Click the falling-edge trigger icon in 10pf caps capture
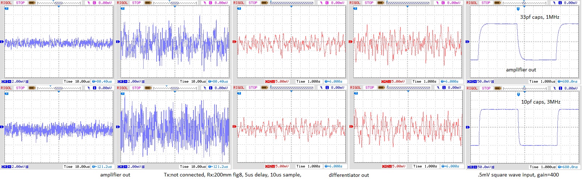This screenshot has width=586, height=179. (x=555, y=88)
